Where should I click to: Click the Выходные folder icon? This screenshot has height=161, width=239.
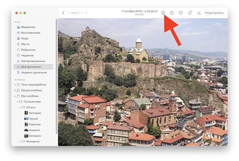coord(24,142)
